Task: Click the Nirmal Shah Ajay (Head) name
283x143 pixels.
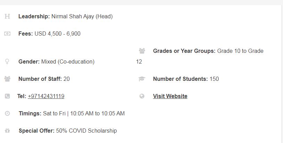Action: [82, 17]
